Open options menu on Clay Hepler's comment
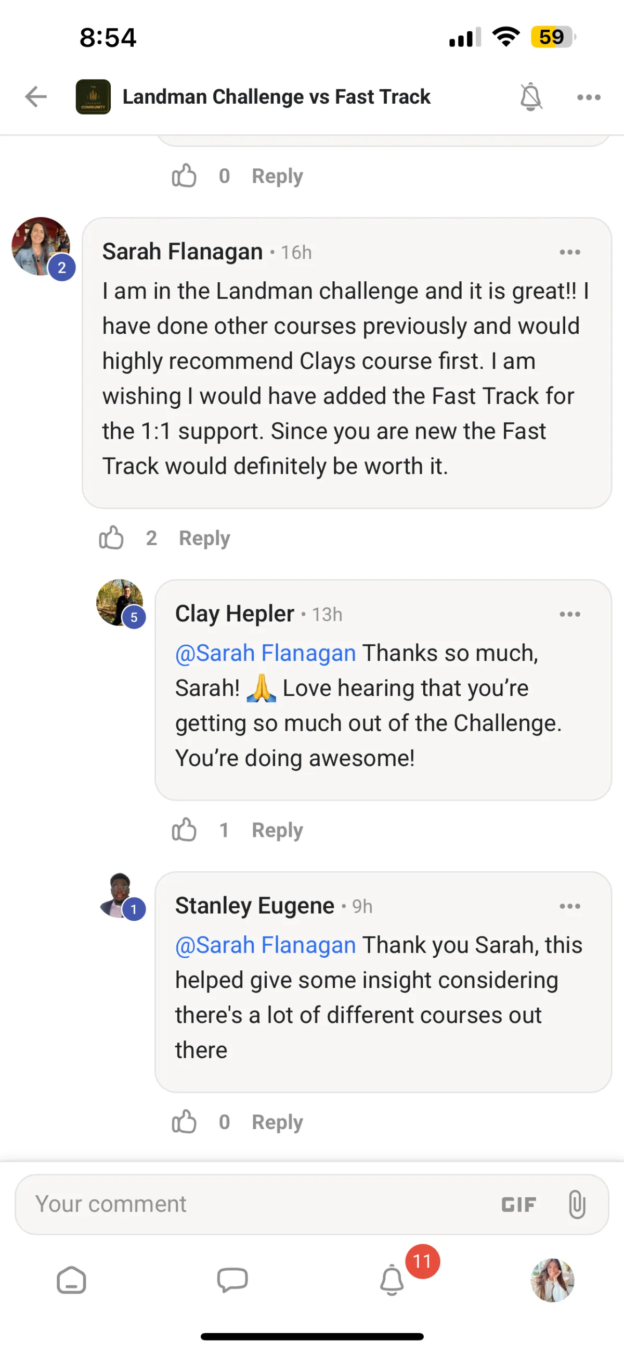This screenshot has width=624, height=1352. point(569,614)
